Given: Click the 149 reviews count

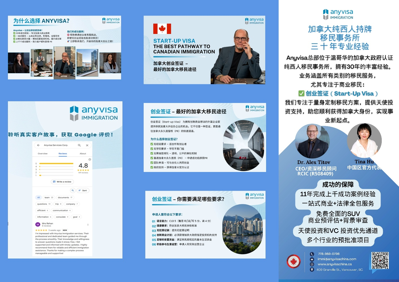Looking at the screenshot, I should pos(83,173).
